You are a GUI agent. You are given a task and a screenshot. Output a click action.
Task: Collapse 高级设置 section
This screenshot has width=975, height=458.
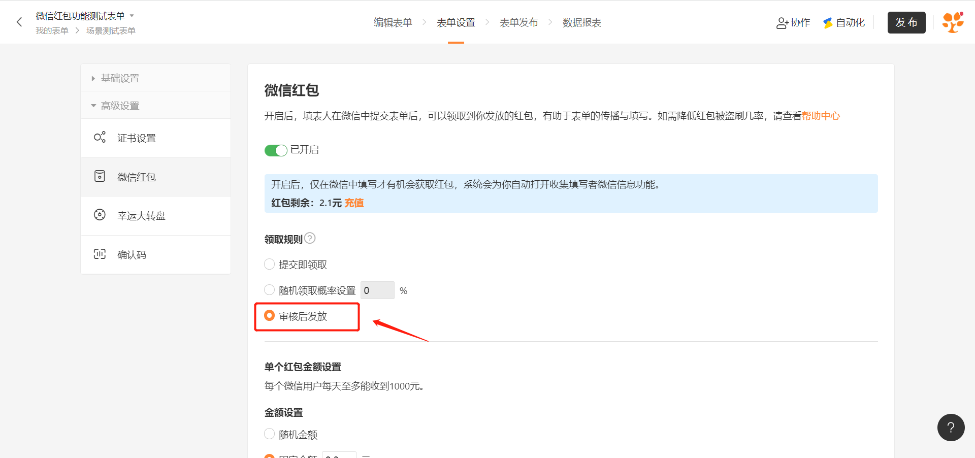coord(155,105)
